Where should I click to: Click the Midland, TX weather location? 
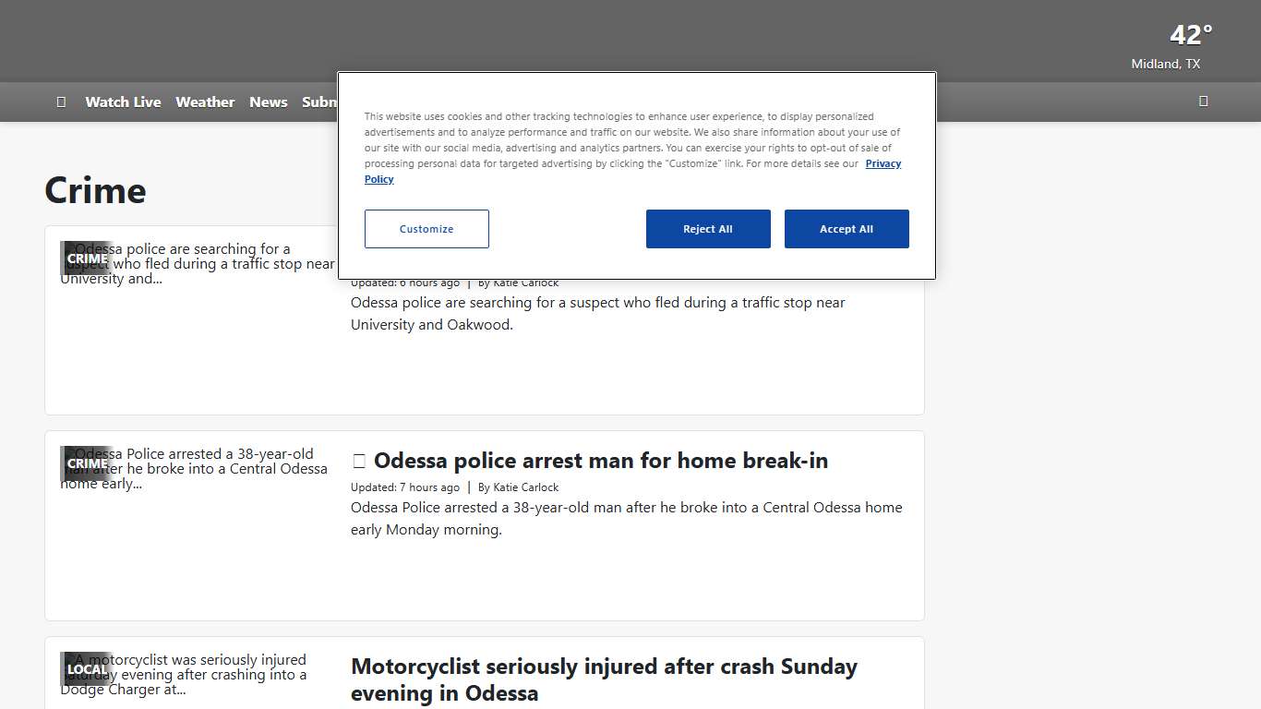point(1165,64)
